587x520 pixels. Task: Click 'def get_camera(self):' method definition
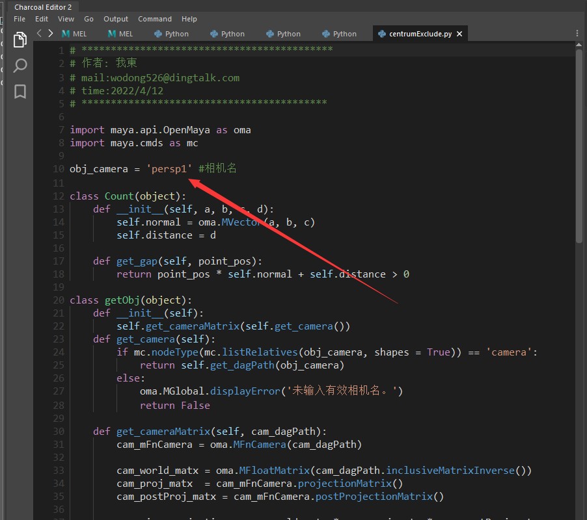point(154,339)
